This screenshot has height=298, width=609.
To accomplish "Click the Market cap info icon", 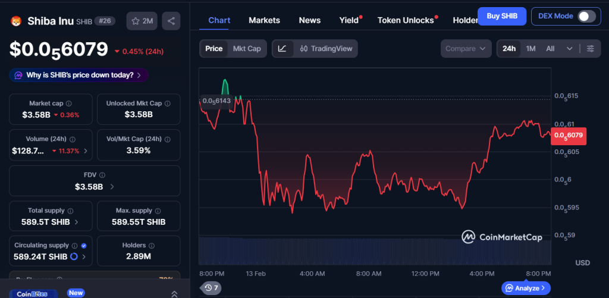I will pyautogui.click(x=69, y=103).
